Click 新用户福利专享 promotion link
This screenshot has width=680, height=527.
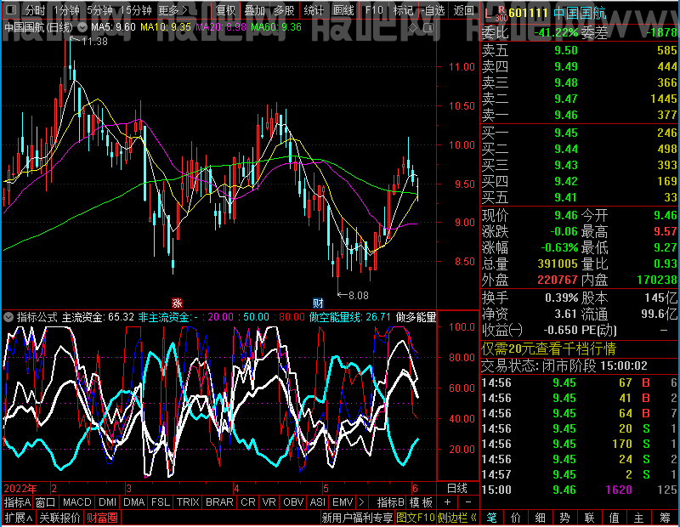(357, 518)
